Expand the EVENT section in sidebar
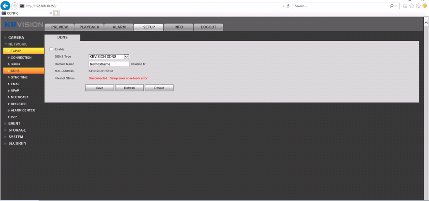This screenshot has height=201, width=429. [14, 124]
